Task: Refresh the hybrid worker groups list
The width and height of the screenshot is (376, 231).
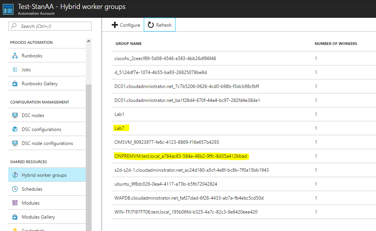Action: 159,25
